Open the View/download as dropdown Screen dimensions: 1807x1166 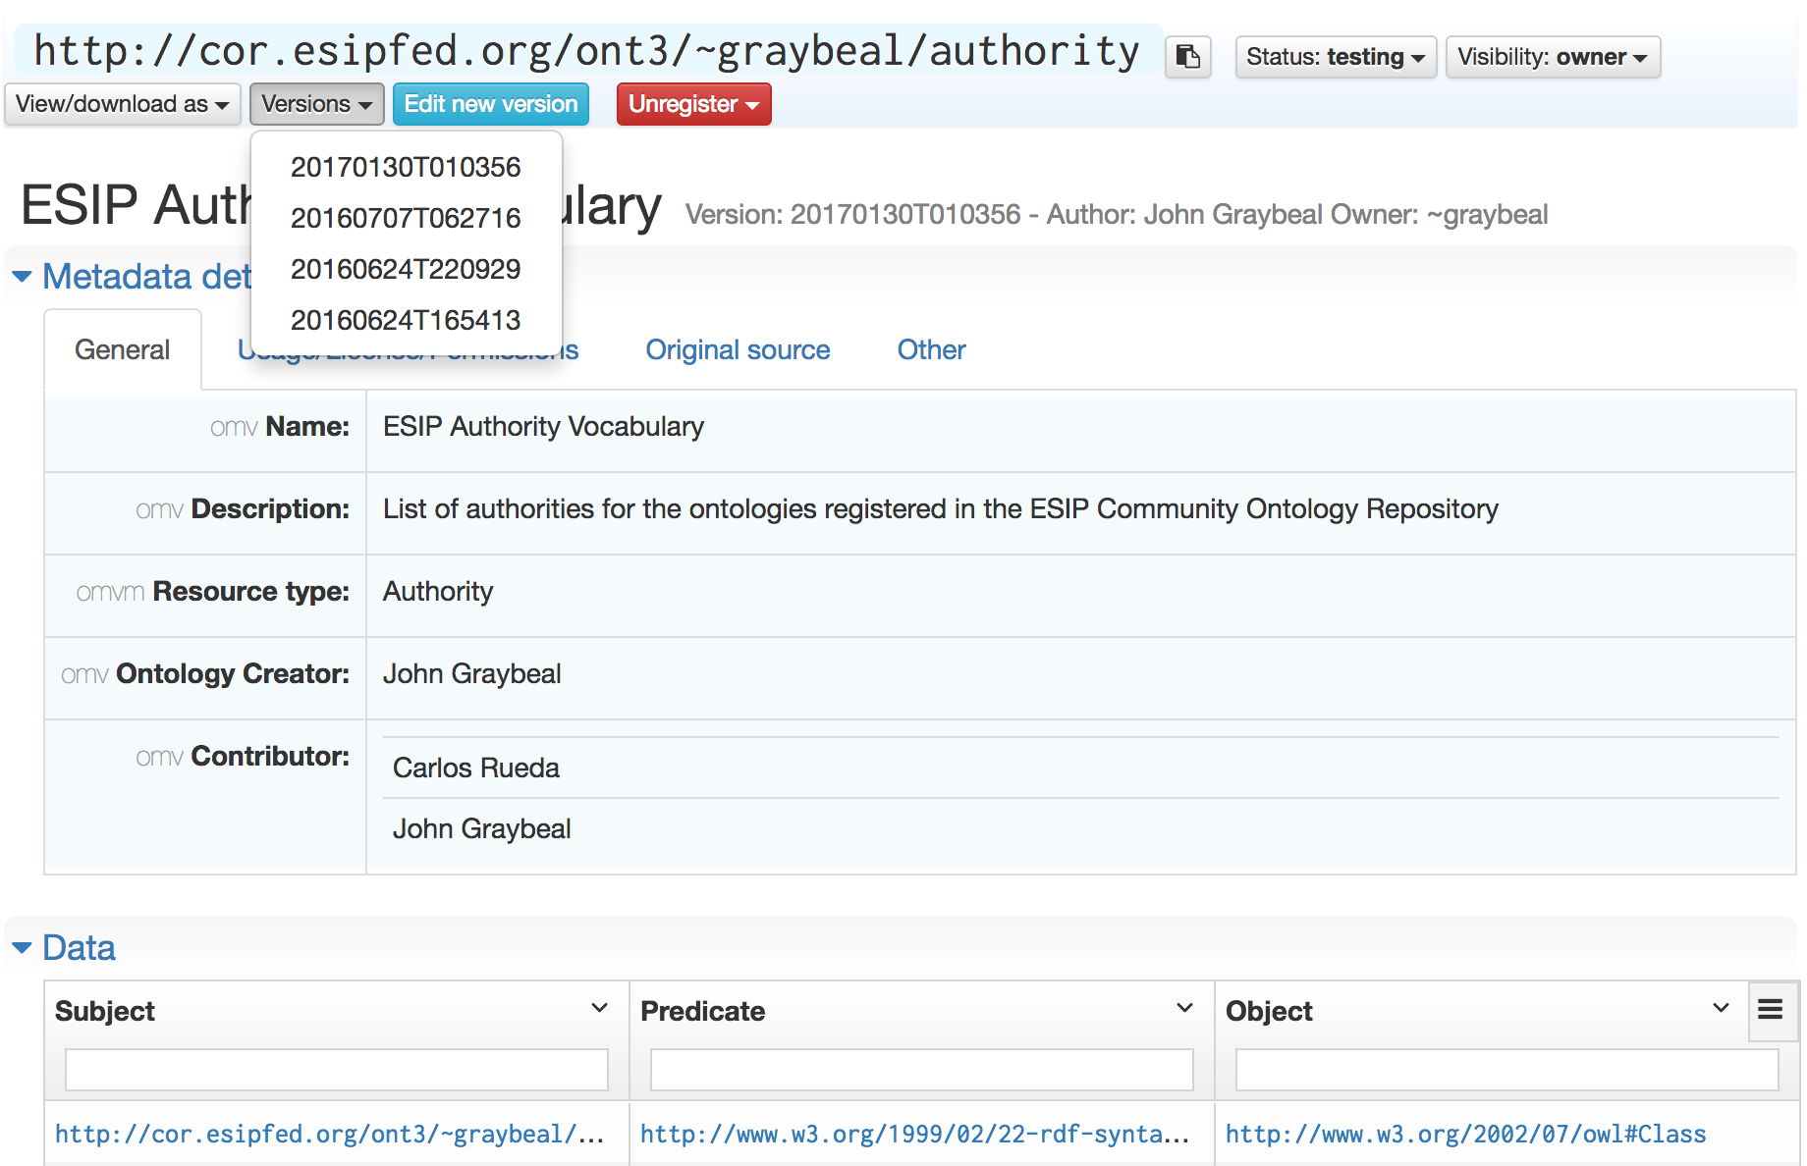point(123,104)
